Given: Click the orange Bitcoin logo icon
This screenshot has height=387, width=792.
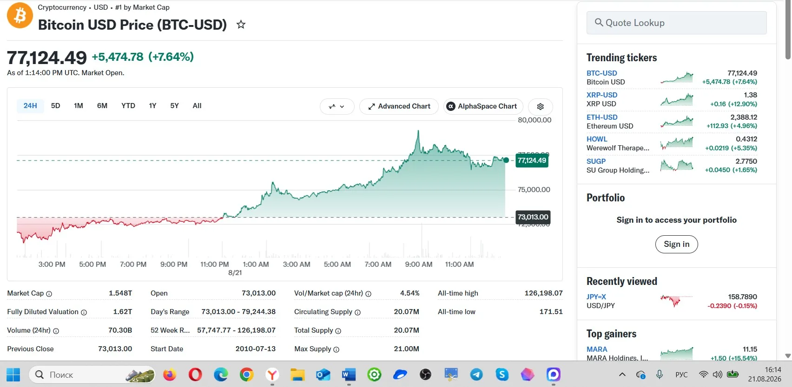Looking at the screenshot, I should (20, 15).
